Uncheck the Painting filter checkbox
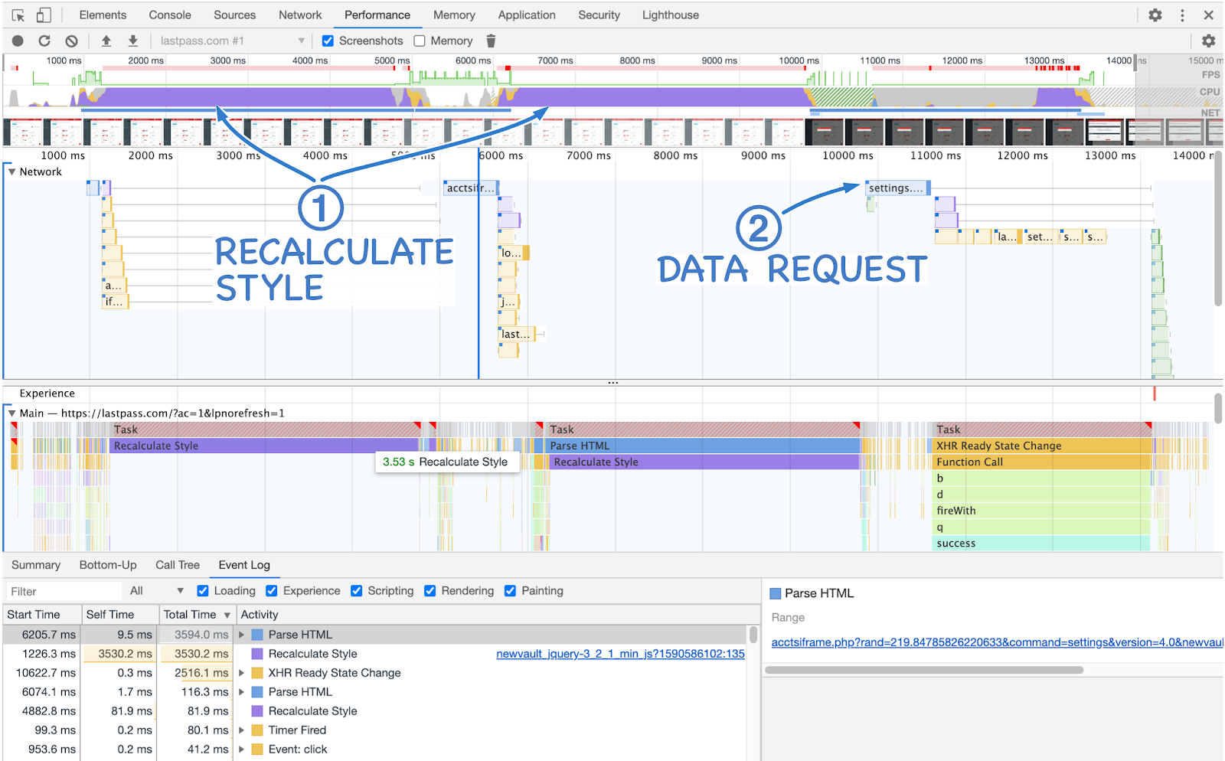 [511, 591]
